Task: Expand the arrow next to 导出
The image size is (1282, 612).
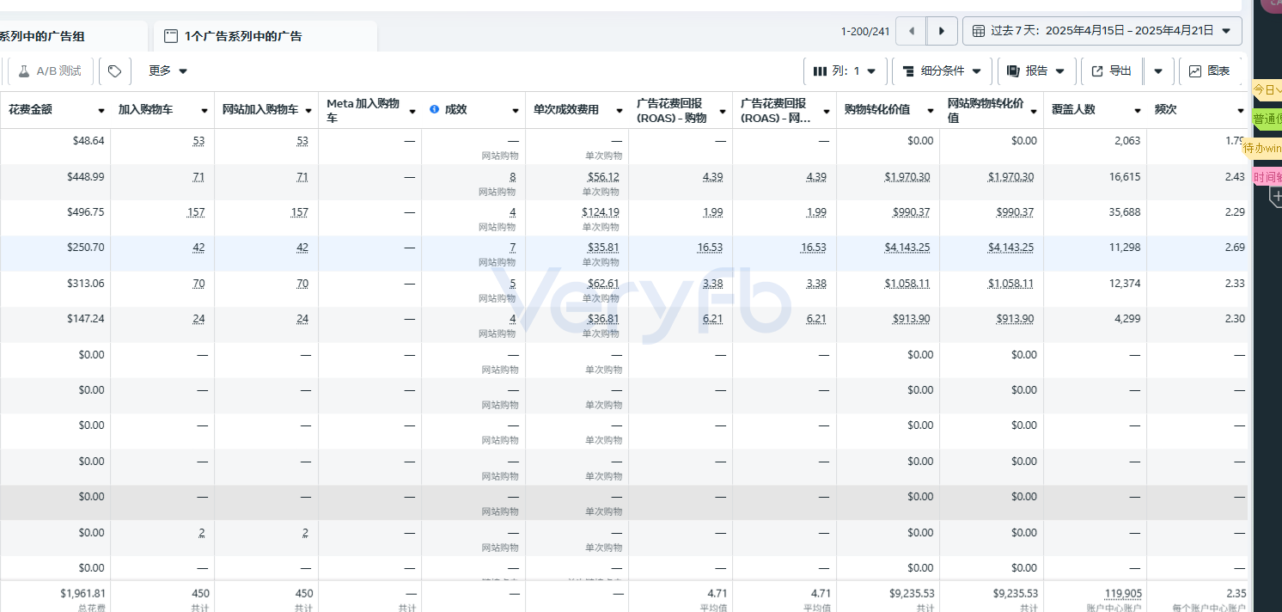Action: click(1158, 71)
